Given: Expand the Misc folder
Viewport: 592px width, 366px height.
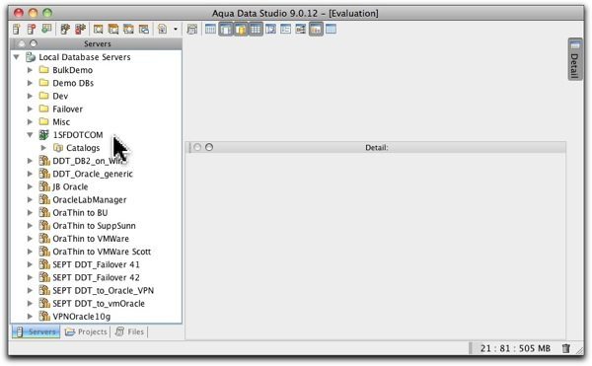Looking at the screenshot, I should click(30, 122).
